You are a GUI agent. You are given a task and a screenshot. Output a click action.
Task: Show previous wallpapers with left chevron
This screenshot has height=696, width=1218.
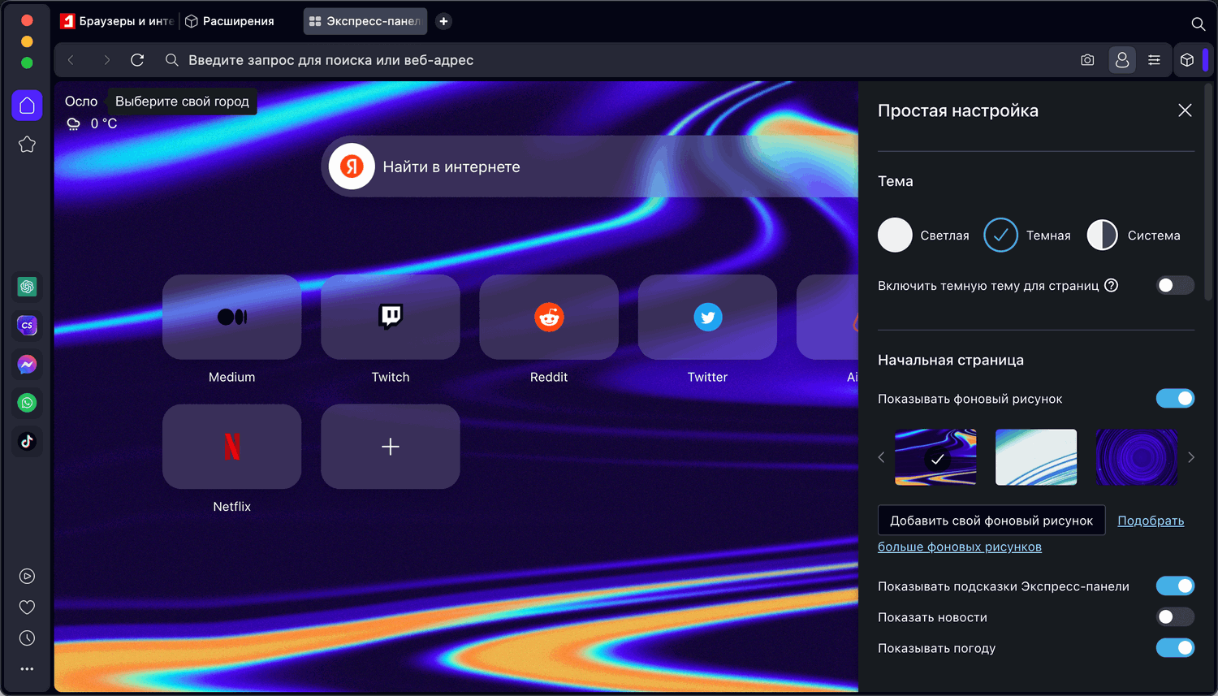(882, 457)
